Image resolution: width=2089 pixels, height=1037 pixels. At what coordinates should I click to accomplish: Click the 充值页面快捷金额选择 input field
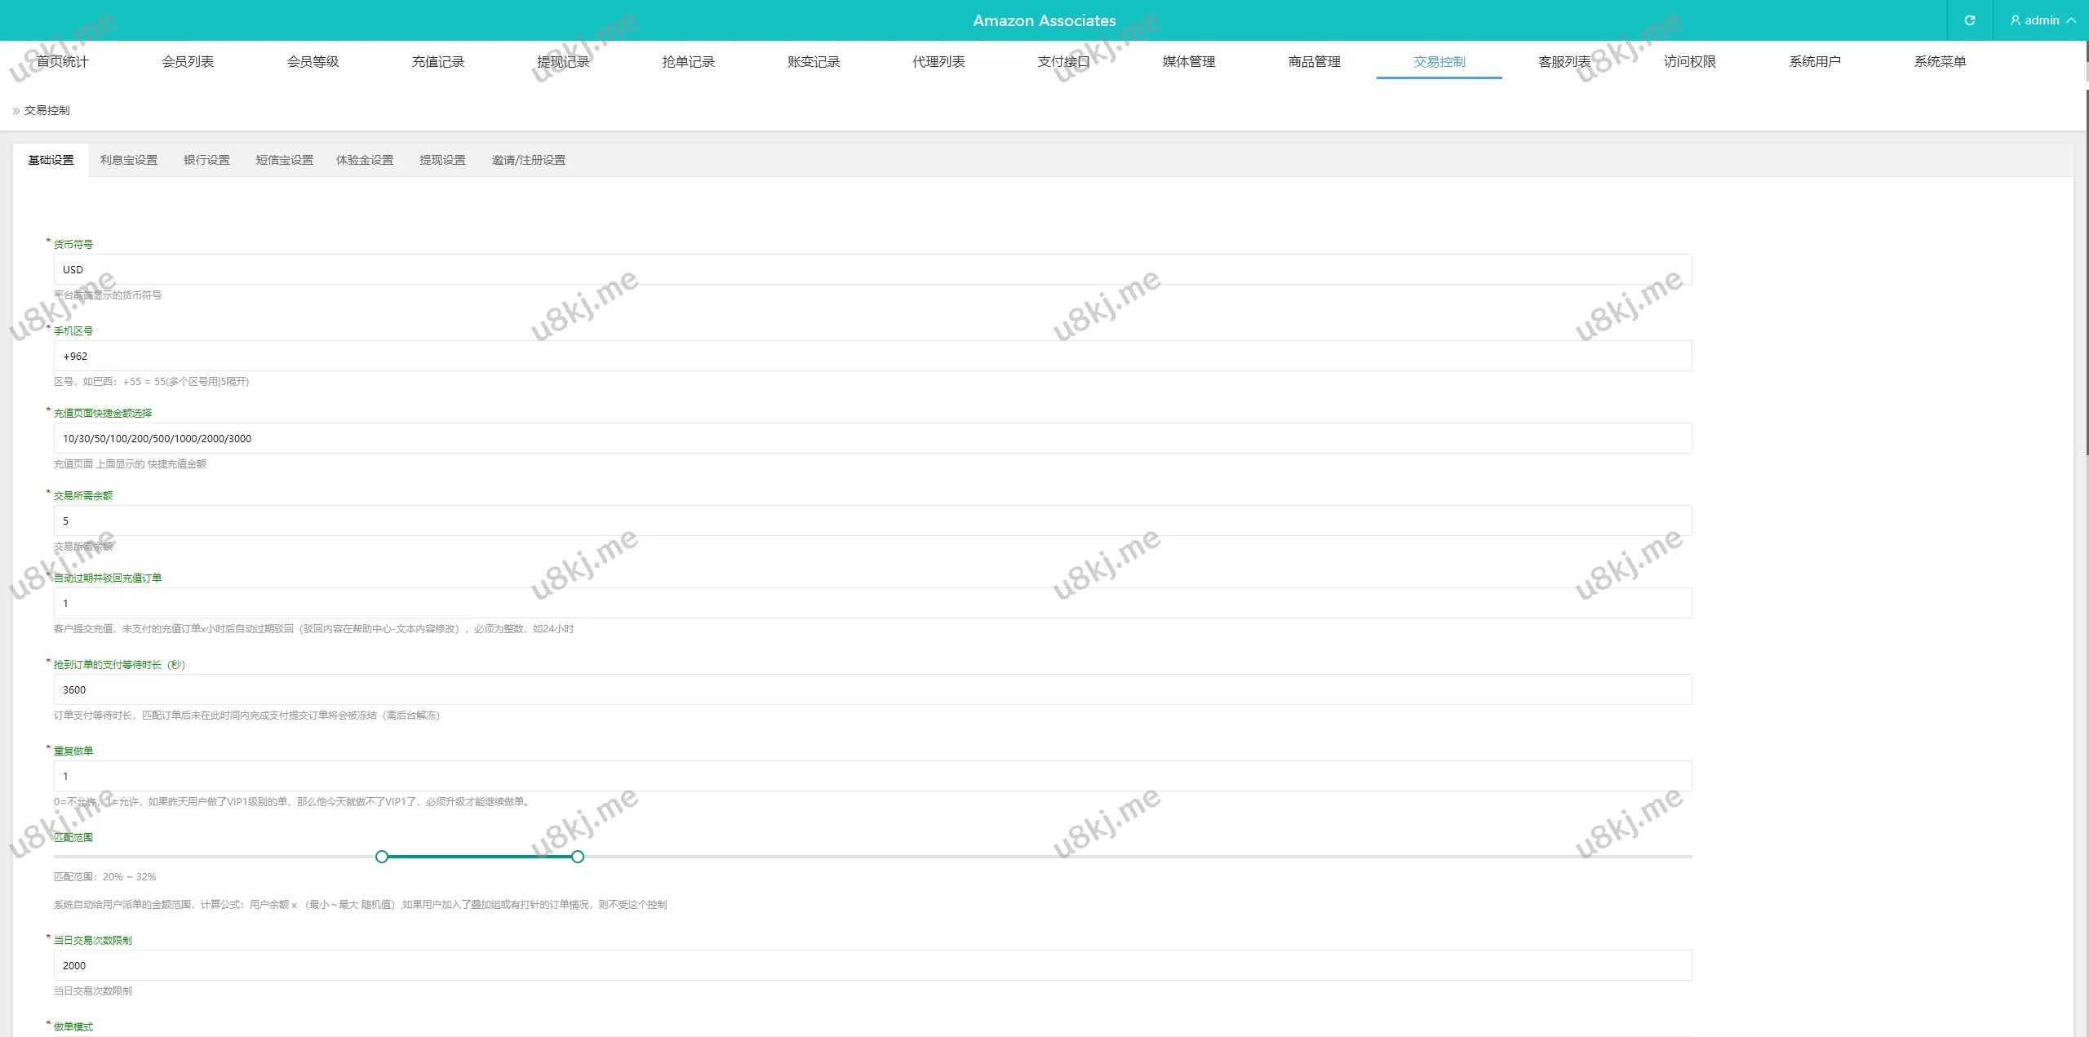point(872,439)
